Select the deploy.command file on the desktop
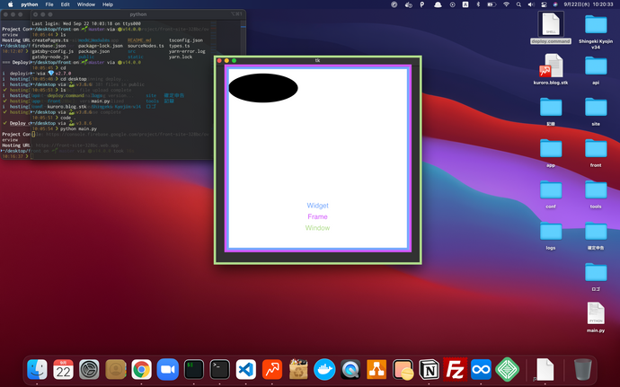This screenshot has height=387, width=620. (x=551, y=28)
